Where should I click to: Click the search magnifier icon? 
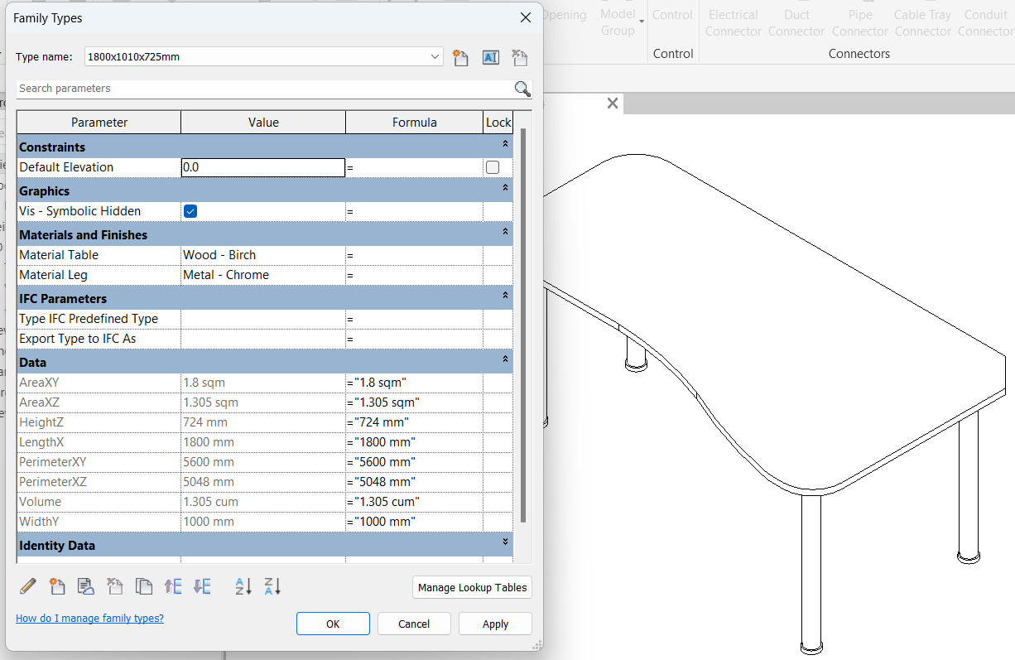522,89
